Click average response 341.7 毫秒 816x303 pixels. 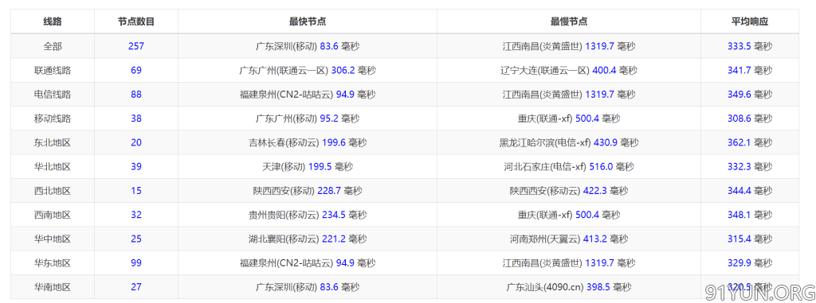coord(750,70)
